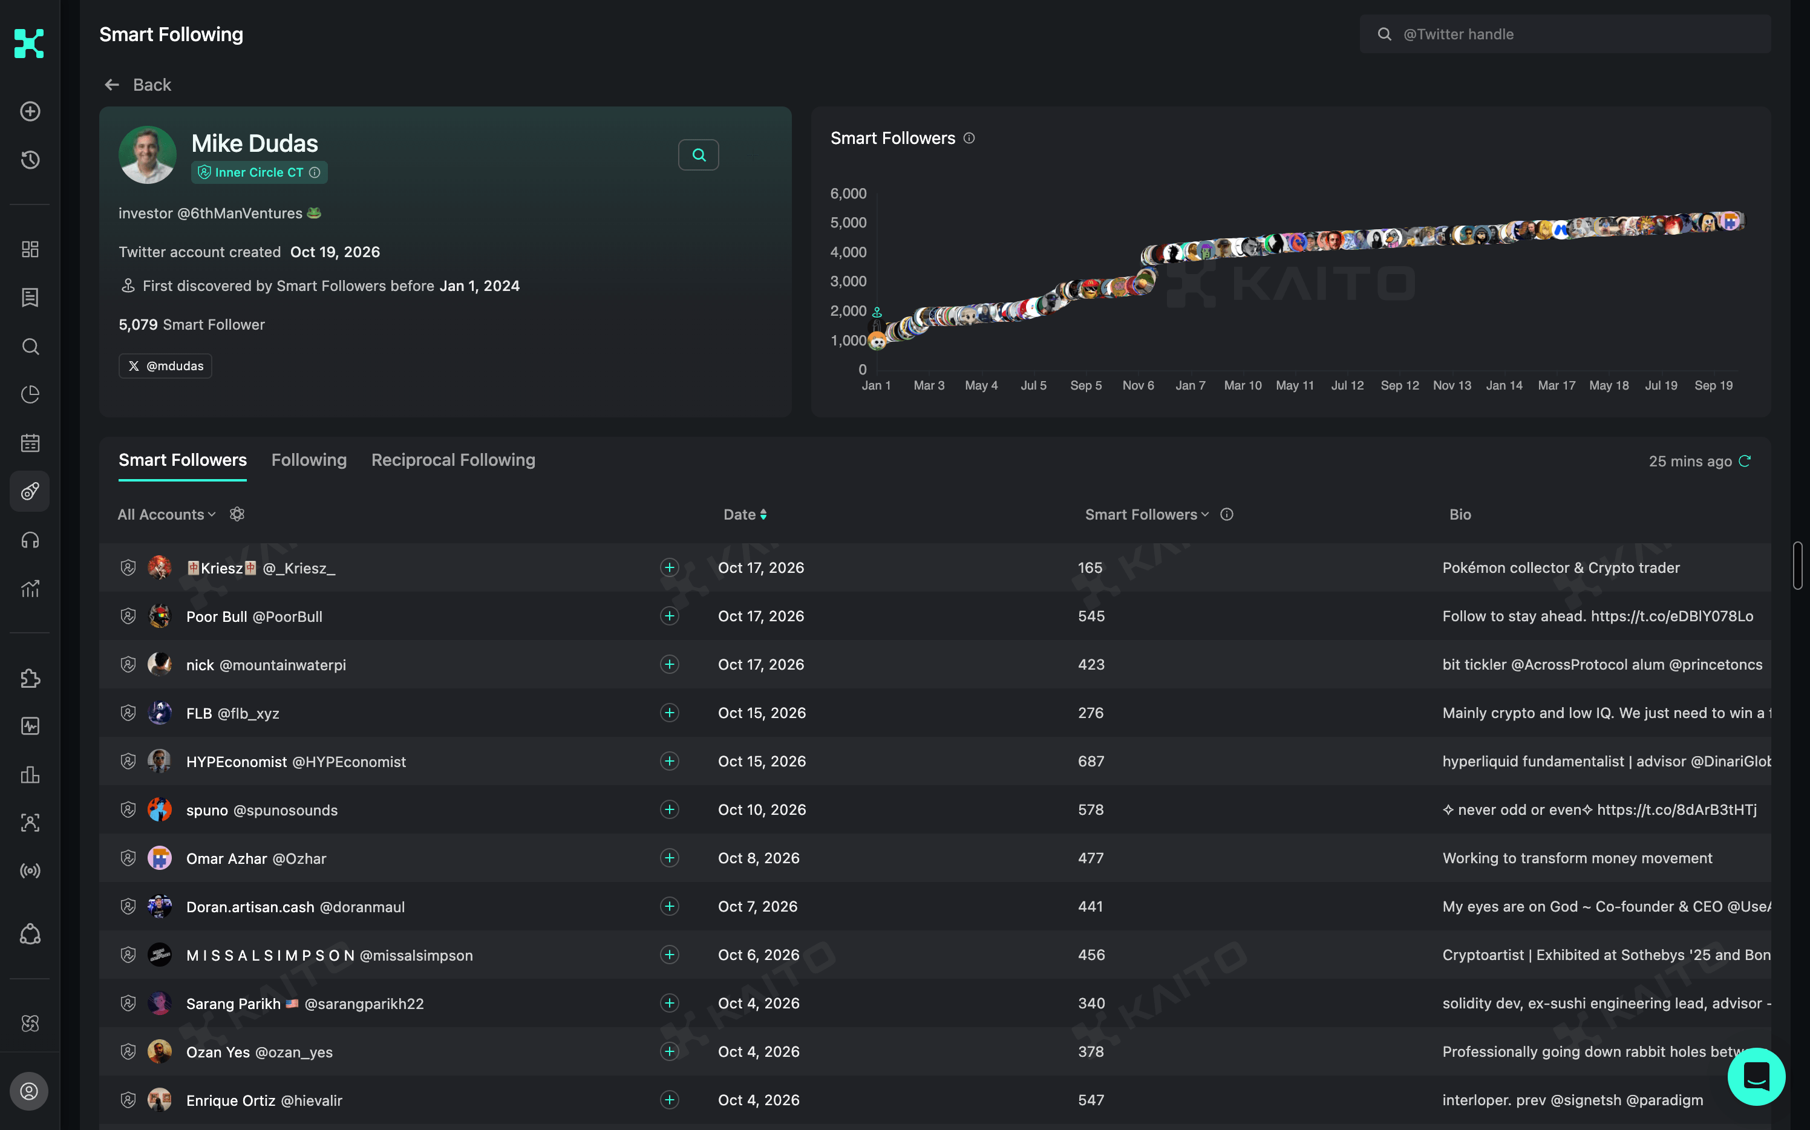Click the Inner Circle CT info icon
The image size is (1810, 1130).
(x=315, y=172)
